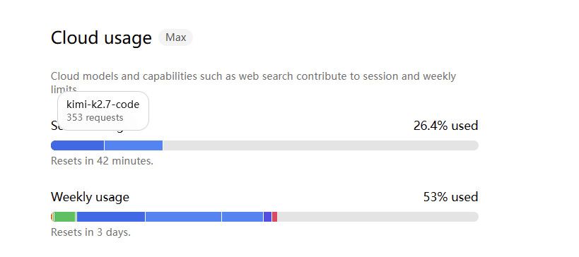Select red segment in weekly usage bar
This screenshot has height=257, width=579.
(x=275, y=217)
